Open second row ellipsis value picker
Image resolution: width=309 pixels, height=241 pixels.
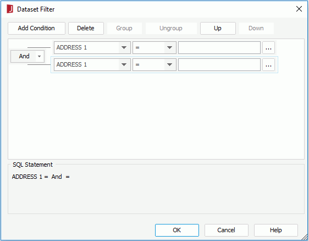pos(269,65)
